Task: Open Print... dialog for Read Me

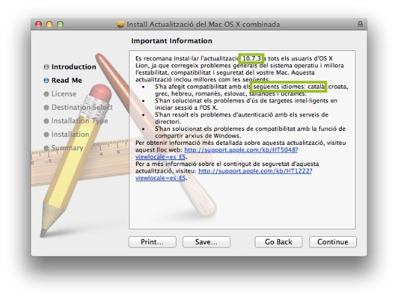Action: click(153, 242)
